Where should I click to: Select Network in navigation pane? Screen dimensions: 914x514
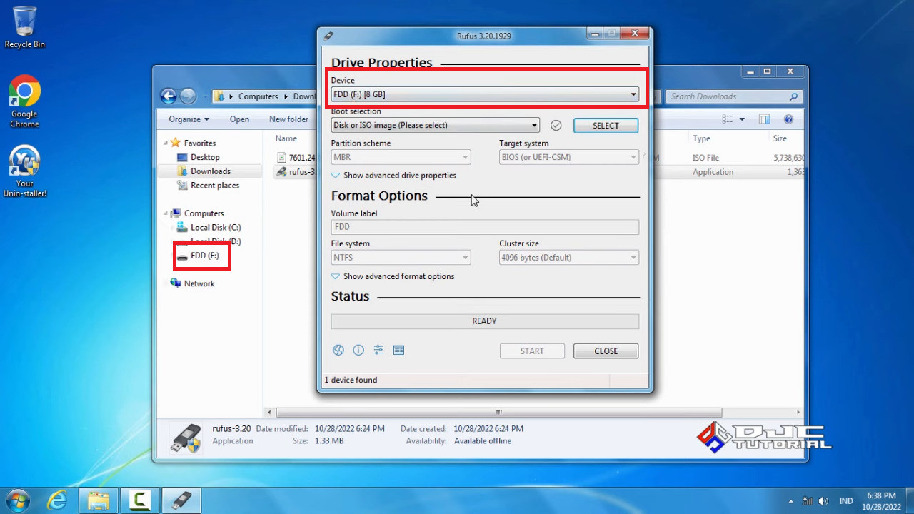pos(199,283)
